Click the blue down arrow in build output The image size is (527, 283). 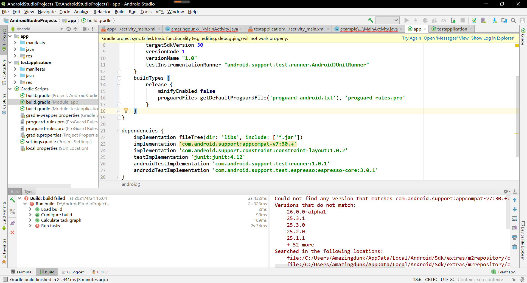pyautogui.click(x=515, y=209)
